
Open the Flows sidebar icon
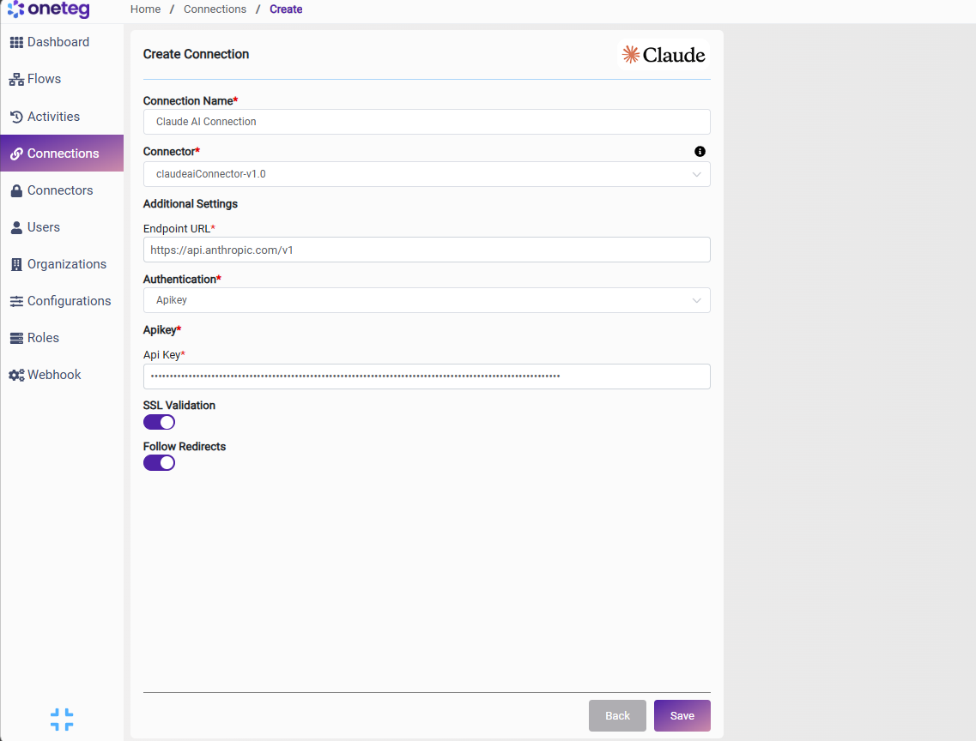tap(17, 80)
